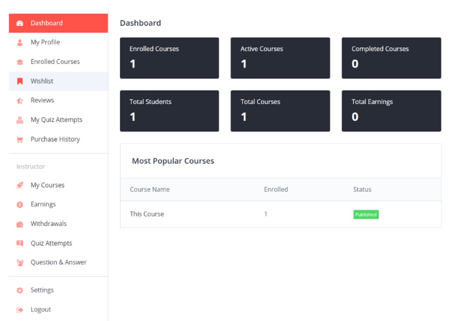Click the Total Students card
454x321 pixels.
[169, 111]
